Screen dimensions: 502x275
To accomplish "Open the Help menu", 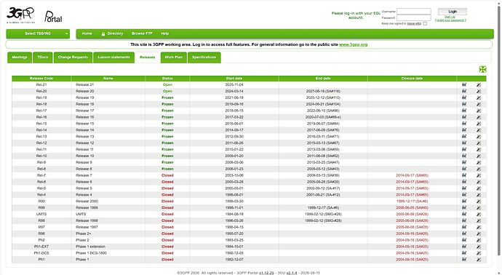I will click(165, 33).
